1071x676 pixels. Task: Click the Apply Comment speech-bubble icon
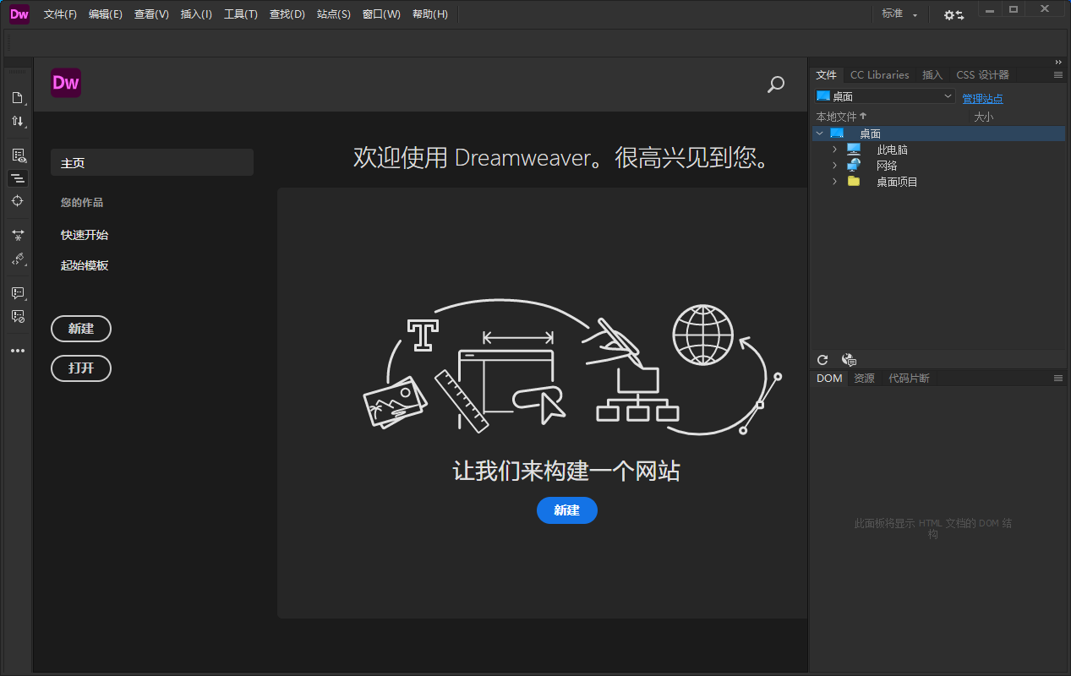17,293
